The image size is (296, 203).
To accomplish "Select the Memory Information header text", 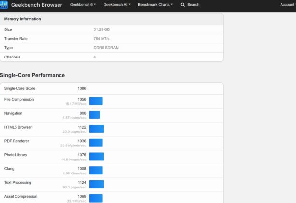I will (22, 19).
